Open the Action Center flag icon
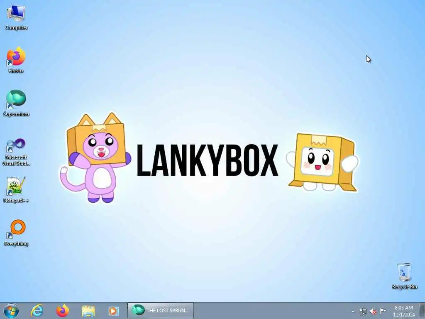This screenshot has width=425, height=319. pyautogui.click(x=383, y=311)
